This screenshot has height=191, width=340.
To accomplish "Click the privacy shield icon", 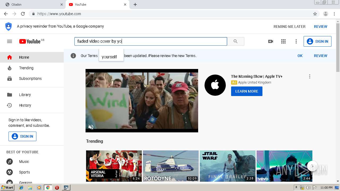I will pos(8,27).
